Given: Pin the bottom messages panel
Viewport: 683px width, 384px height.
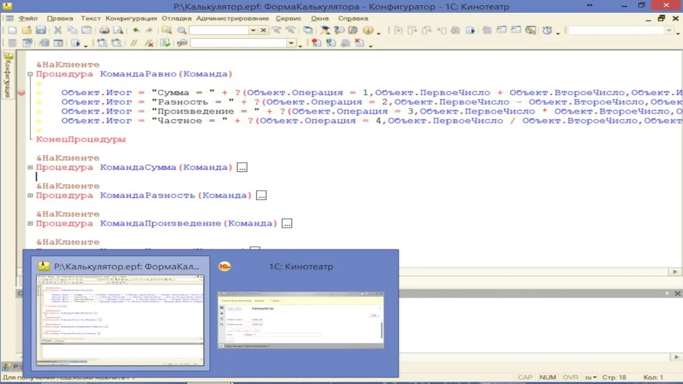Looking at the screenshot, I should [x=666, y=293].
